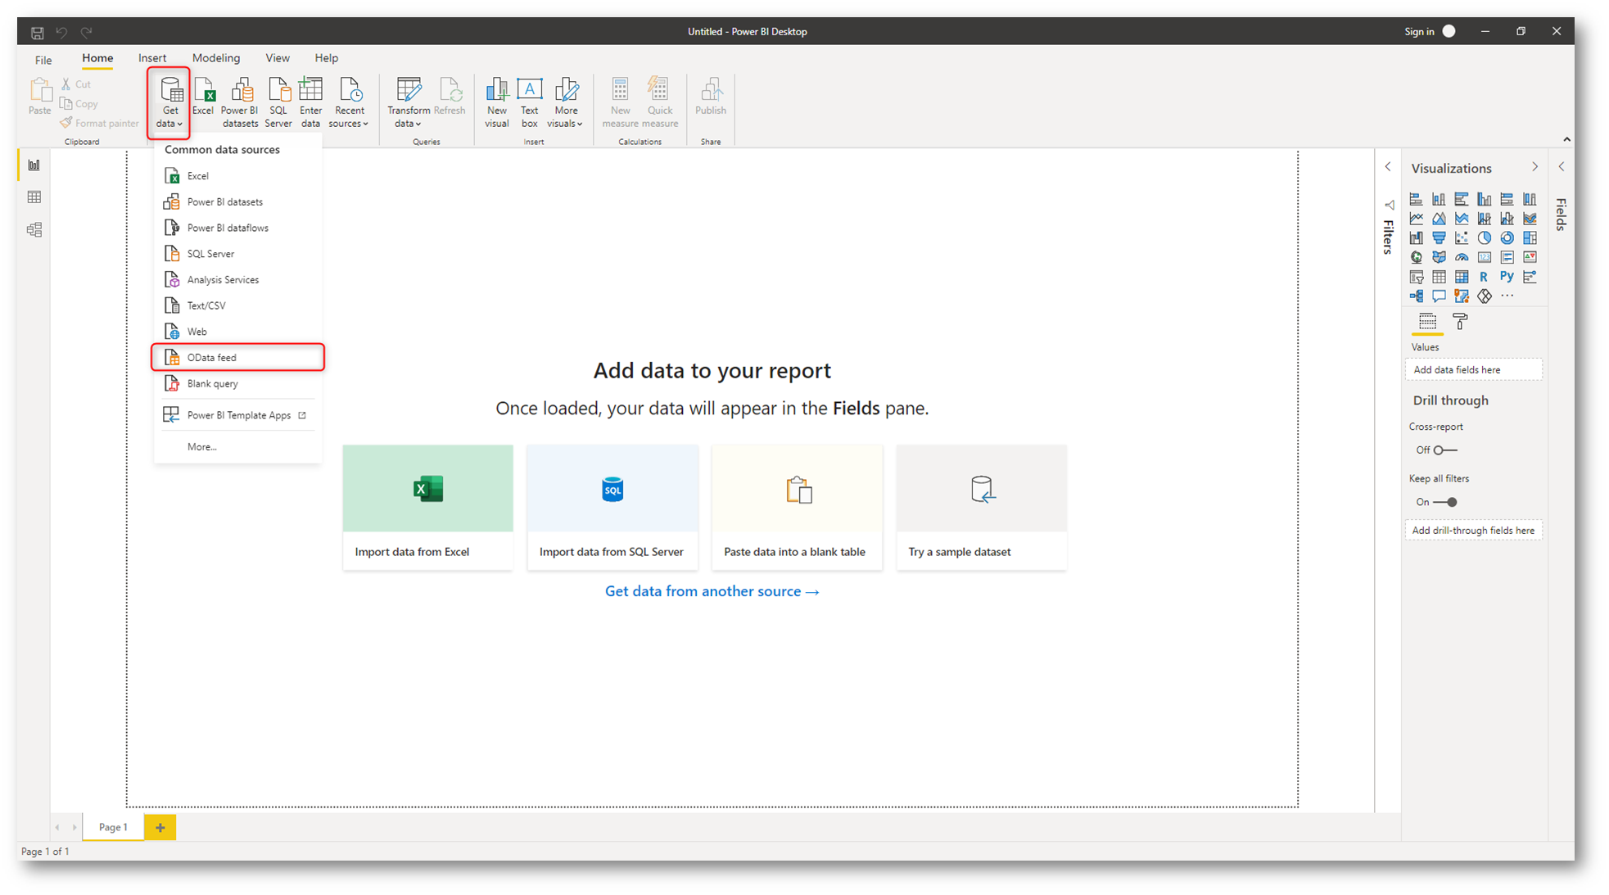Select the stacked bar chart visual
1609x895 pixels.
tap(1416, 199)
